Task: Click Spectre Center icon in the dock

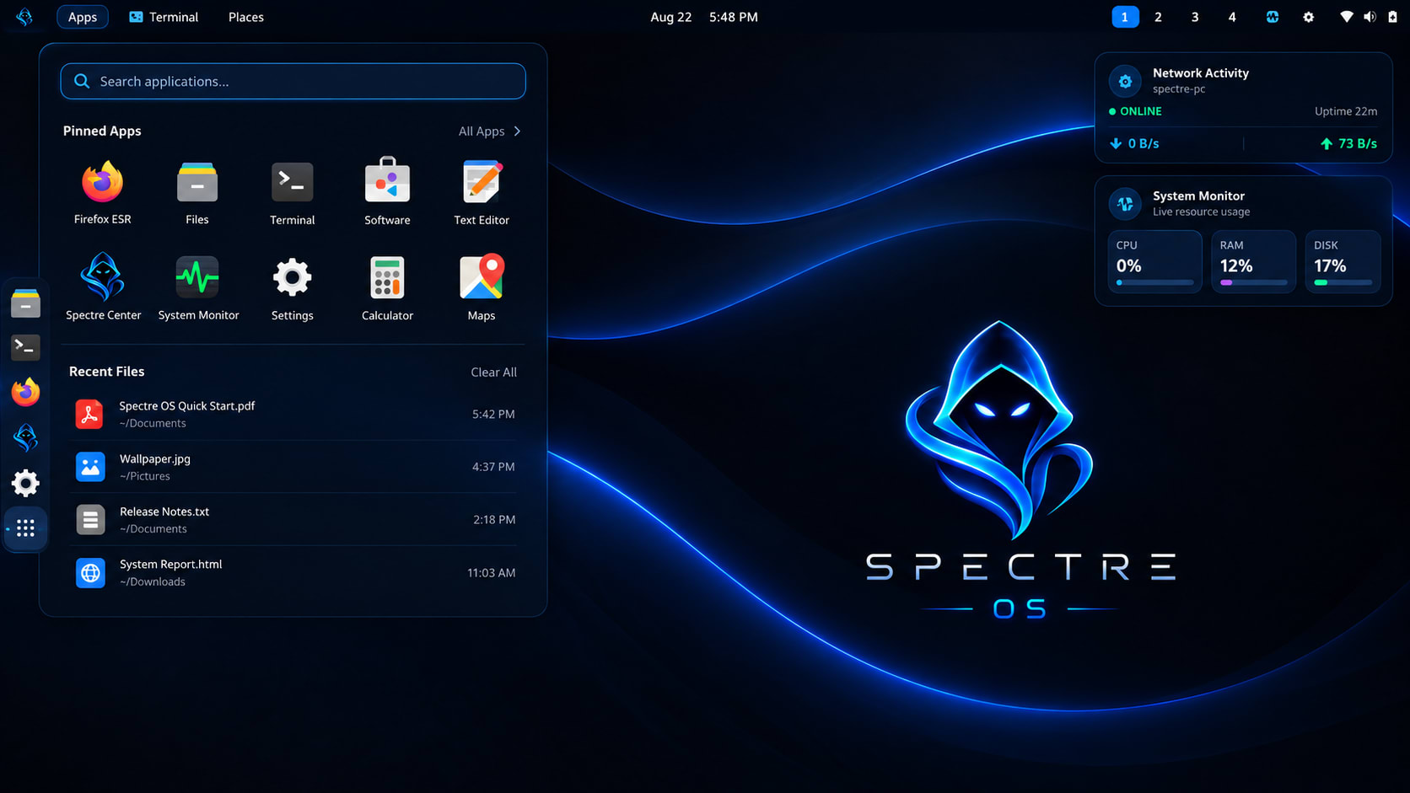Action: point(25,437)
